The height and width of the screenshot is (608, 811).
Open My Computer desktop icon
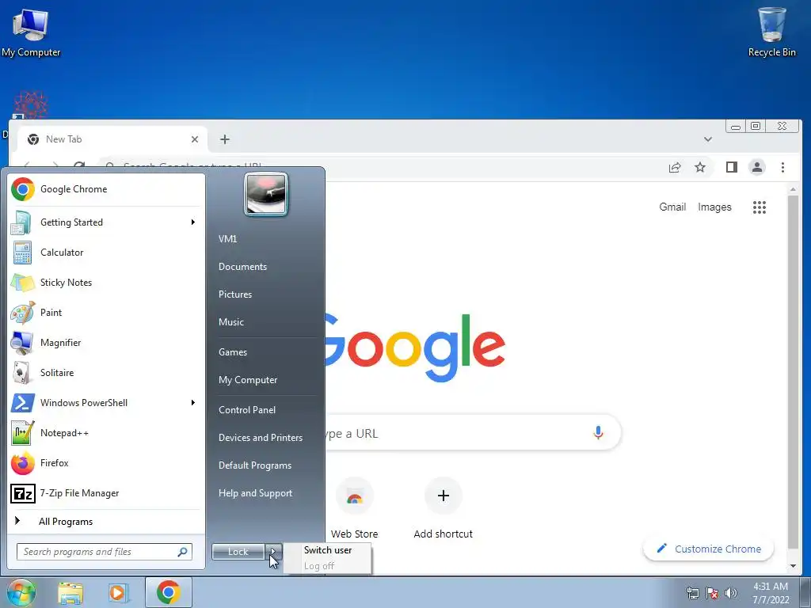point(31,32)
